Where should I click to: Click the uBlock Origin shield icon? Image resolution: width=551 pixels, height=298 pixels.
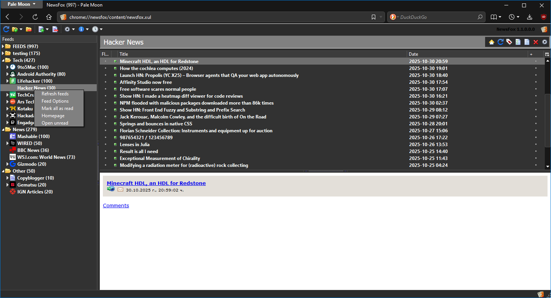(543, 17)
